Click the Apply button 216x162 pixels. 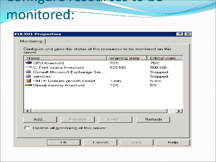[x=137, y=142]
